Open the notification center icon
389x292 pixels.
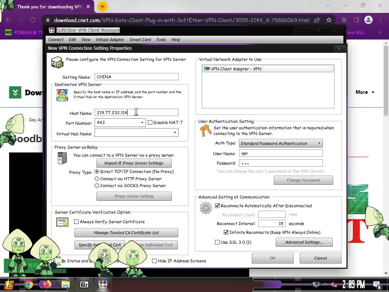(377, 285)
